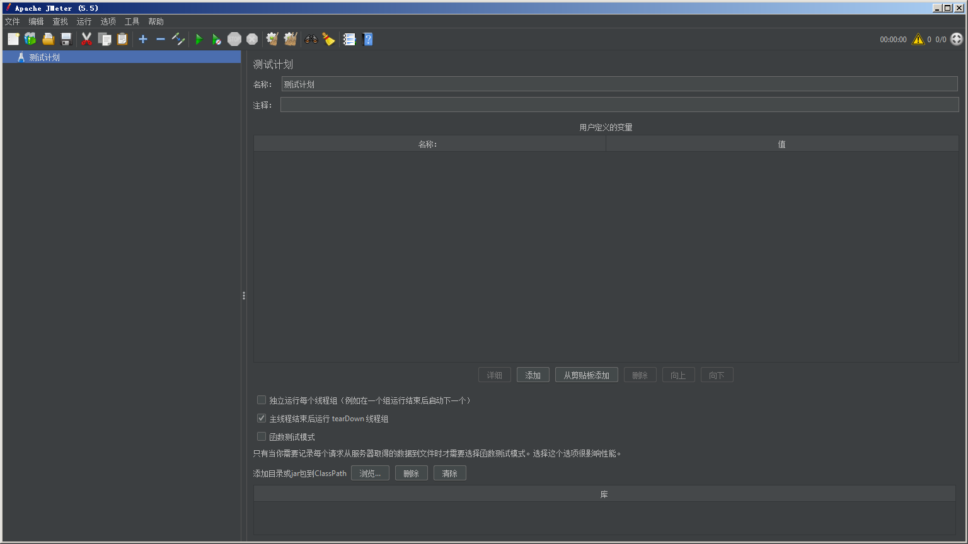Viewport: 968px width, 544px height.
Task: Click the Help question mark icon
Action: pyautogui.click(x=368, y=39)
